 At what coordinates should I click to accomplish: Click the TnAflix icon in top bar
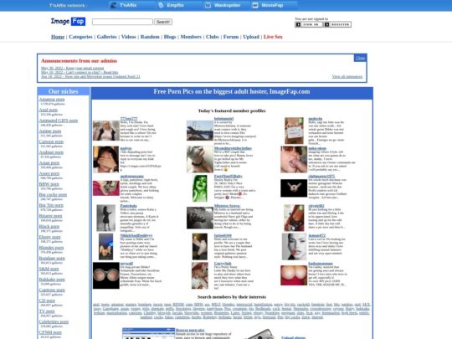[114, 5]
